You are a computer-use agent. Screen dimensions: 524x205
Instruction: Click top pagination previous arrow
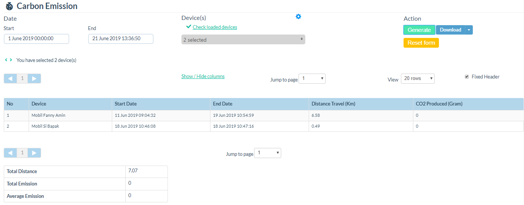(x=11, y=78)
